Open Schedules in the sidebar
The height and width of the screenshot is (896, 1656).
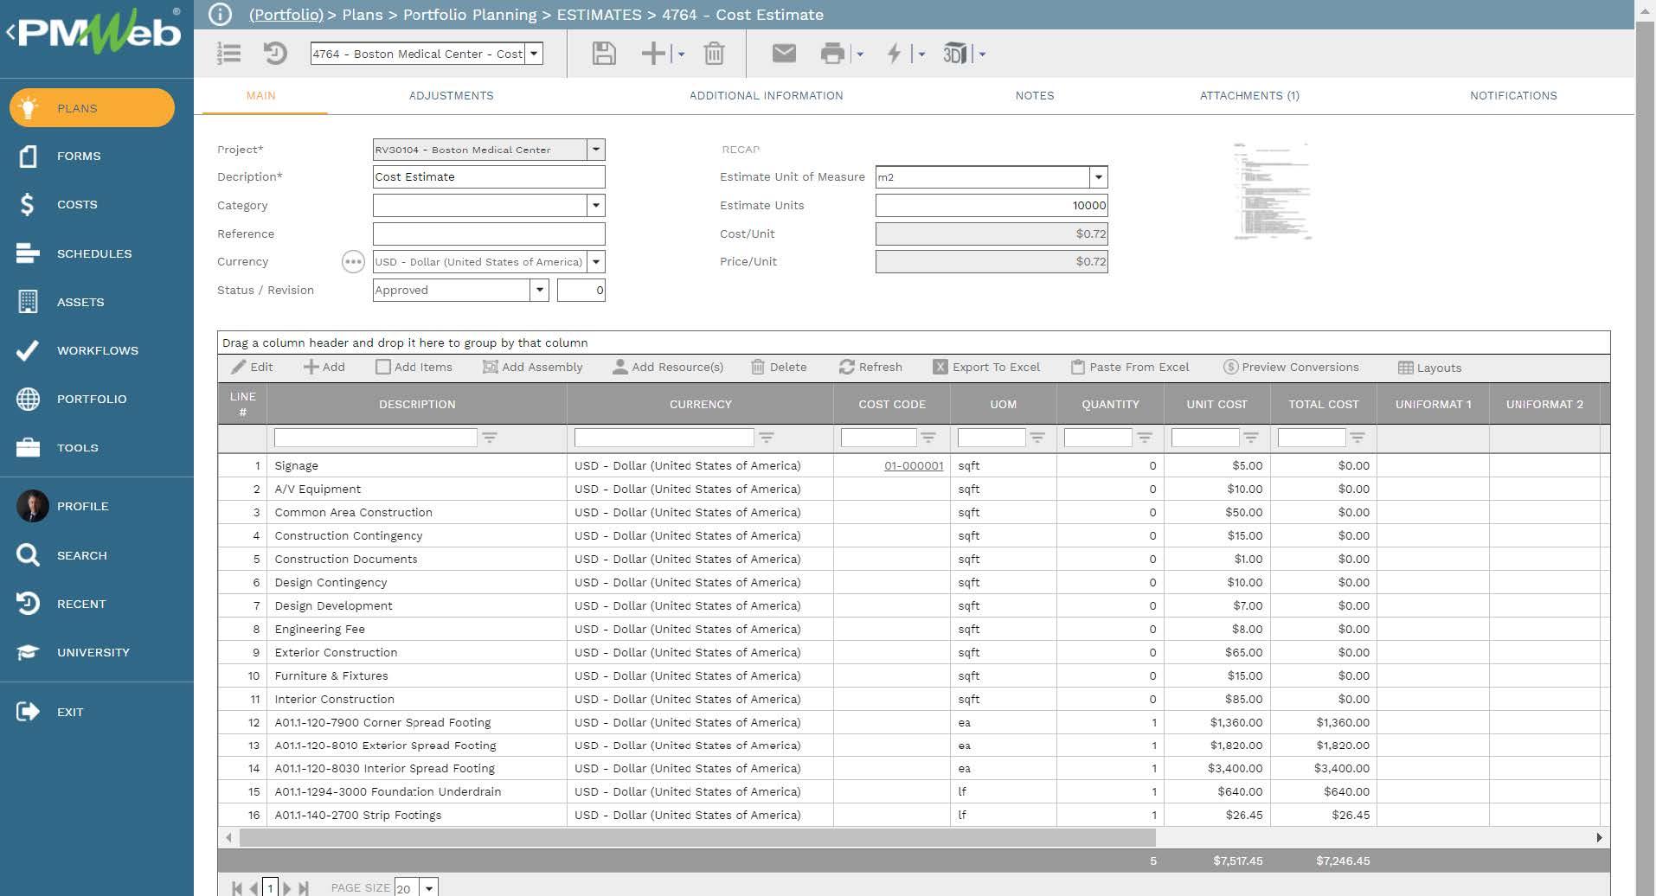tap(74, 253)
